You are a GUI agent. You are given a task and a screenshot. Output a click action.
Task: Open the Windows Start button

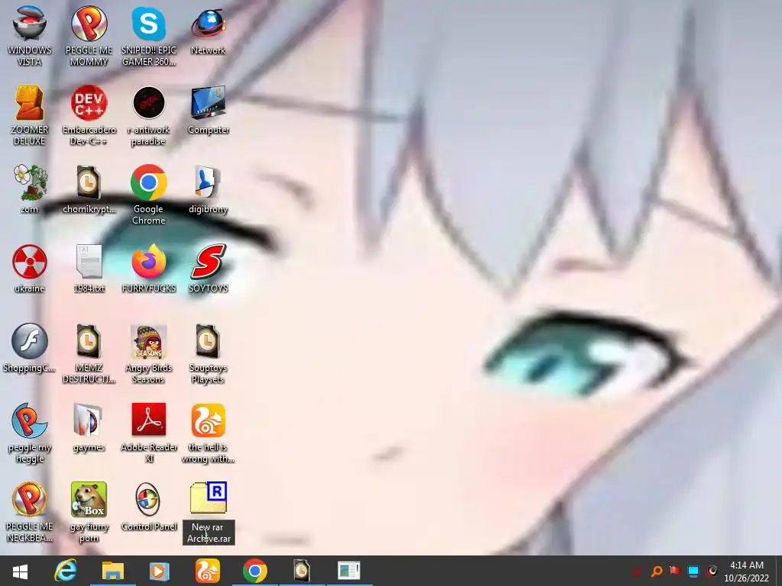tap(20, 571)
